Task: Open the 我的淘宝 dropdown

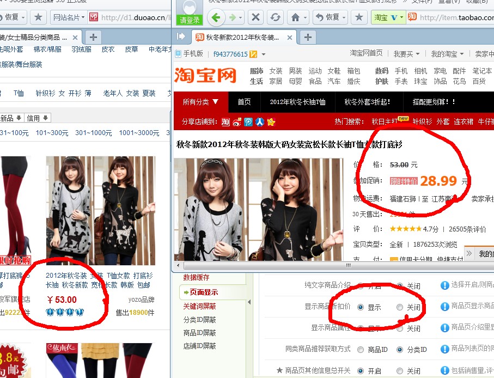Action: click(x=447, y=54)
